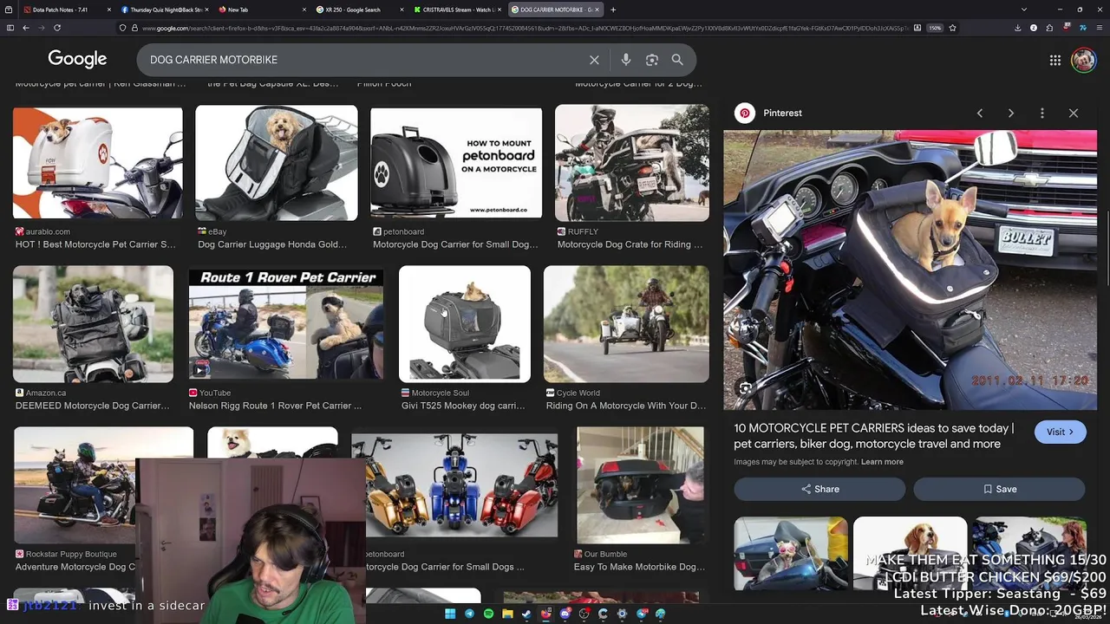
Task: Open eBay Dog Carrier Luggage Honda thumbnail
Action: point(277,163)
